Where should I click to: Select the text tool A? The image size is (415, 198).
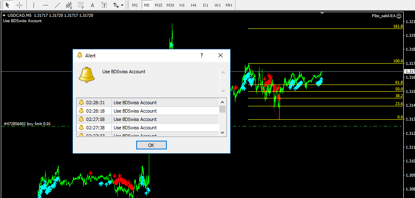(92, 5)
